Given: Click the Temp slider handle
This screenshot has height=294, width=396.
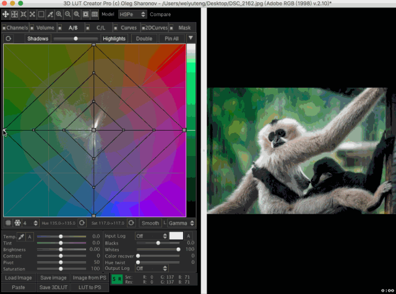Looking at the screenshot, I should coord(61,236).
